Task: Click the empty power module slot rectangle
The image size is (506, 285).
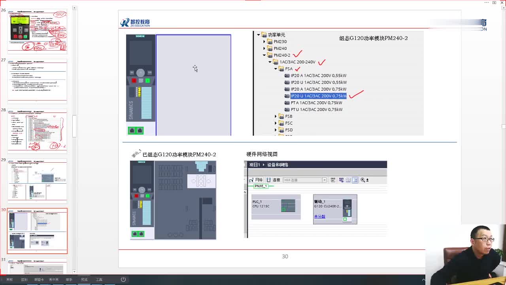Action: point(193,85)
